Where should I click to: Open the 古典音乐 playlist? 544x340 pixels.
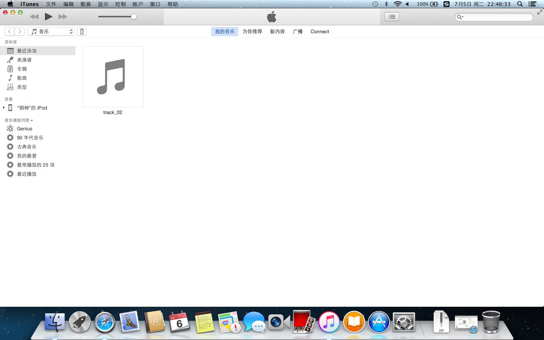[x=38, y=147]
